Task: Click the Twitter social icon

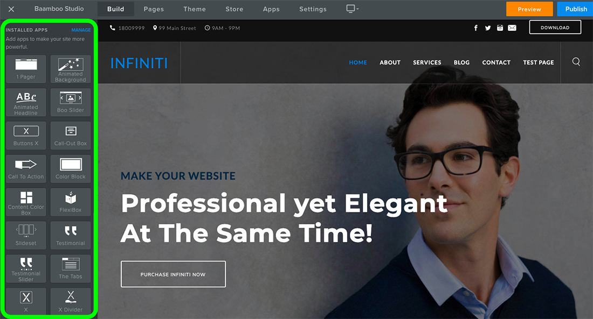Action: point(488,28)
